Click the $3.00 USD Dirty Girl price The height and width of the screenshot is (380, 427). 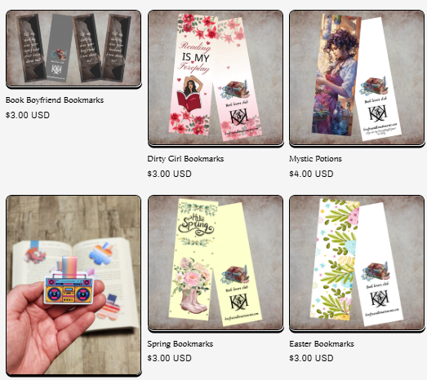tap(169, 174)
